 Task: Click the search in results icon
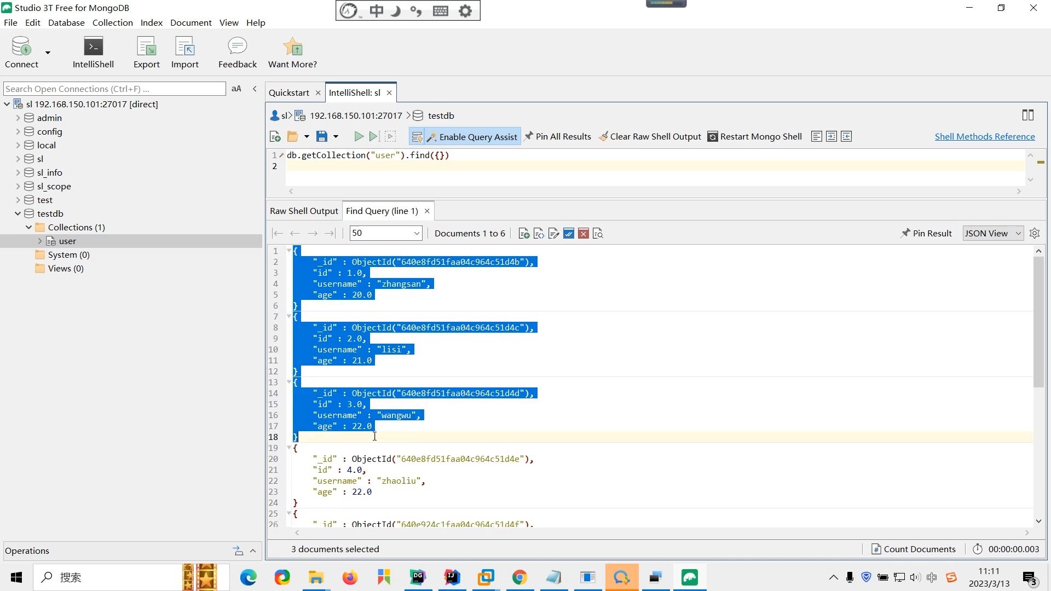point(598,234)
